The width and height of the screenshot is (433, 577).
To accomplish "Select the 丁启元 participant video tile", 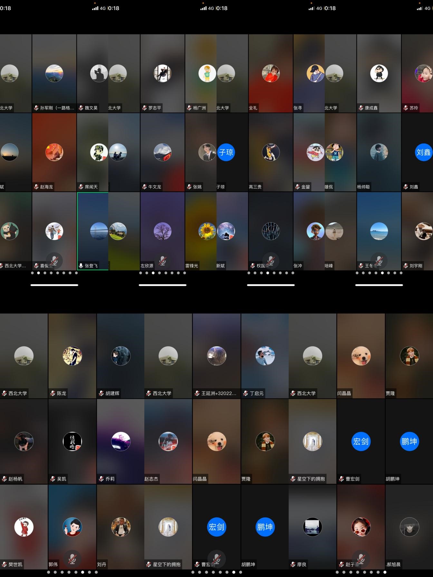I will 265,356.
